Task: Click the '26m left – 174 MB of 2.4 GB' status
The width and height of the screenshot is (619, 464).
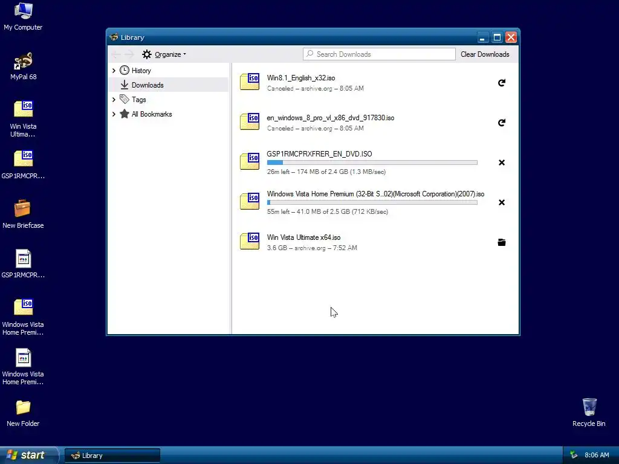Action: (326, 172)
